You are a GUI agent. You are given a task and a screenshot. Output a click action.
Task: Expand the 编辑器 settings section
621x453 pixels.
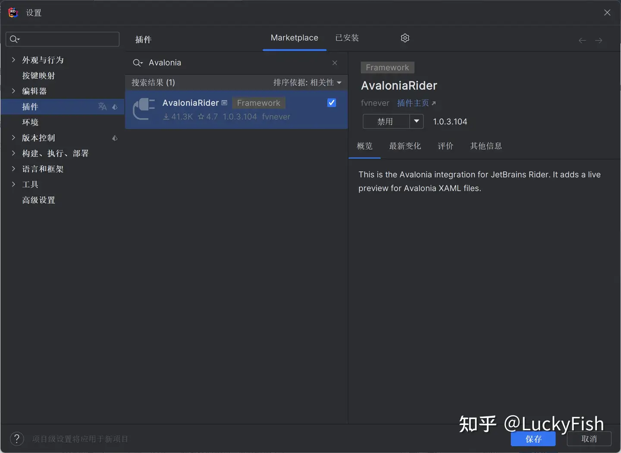pos(13,91)
